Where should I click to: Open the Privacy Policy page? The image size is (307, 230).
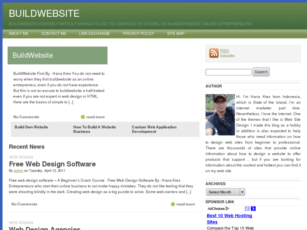(x=139, y=34)
